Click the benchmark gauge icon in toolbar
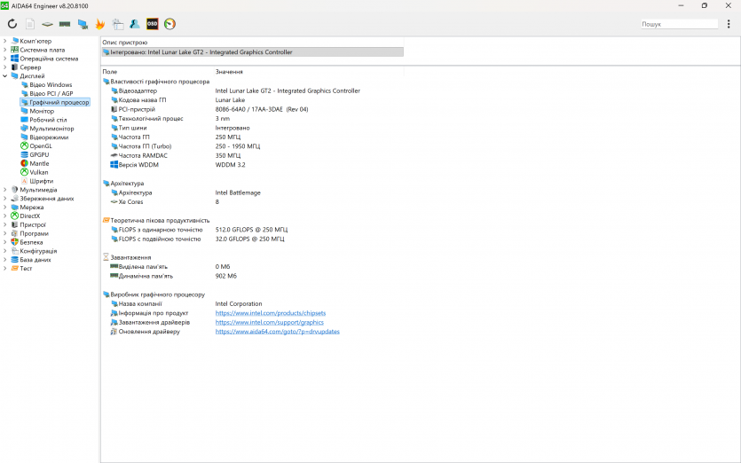 [169, 24]
